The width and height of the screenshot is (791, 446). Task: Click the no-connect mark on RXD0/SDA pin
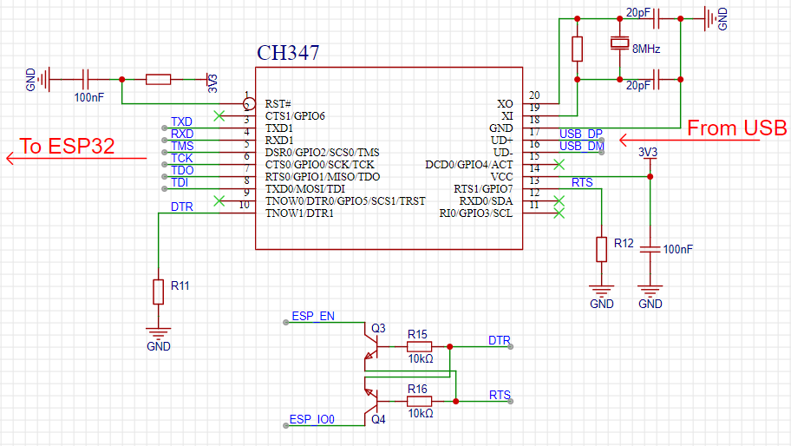pos(559,200)
